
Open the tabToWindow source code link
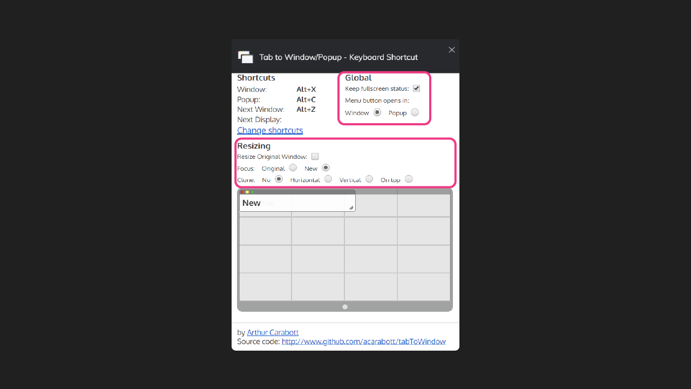tap(363, 341)
